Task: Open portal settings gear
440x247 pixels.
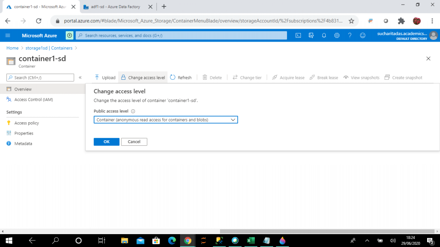Action: (337, 36)
